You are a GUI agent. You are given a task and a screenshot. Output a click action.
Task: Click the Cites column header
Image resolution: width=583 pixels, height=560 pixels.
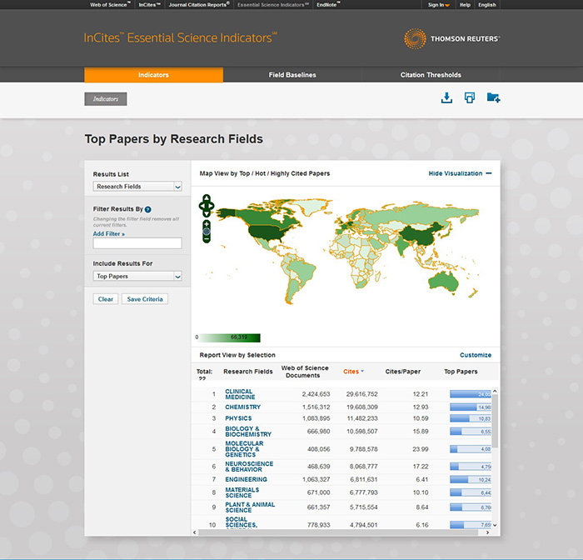point(351,372)
